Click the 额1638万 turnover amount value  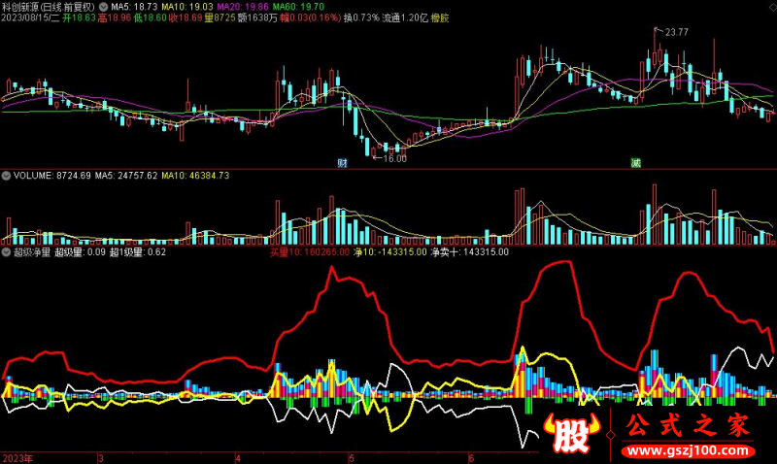point(257,17)
